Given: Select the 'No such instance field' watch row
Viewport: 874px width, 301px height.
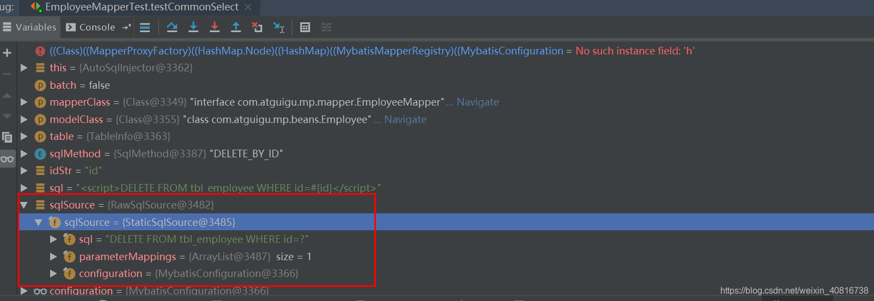Looking at the screenshot, I should 446,51.
